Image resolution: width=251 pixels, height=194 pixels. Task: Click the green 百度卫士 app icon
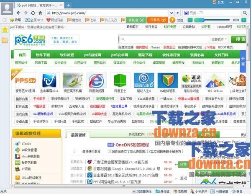[x=120, y=80]
